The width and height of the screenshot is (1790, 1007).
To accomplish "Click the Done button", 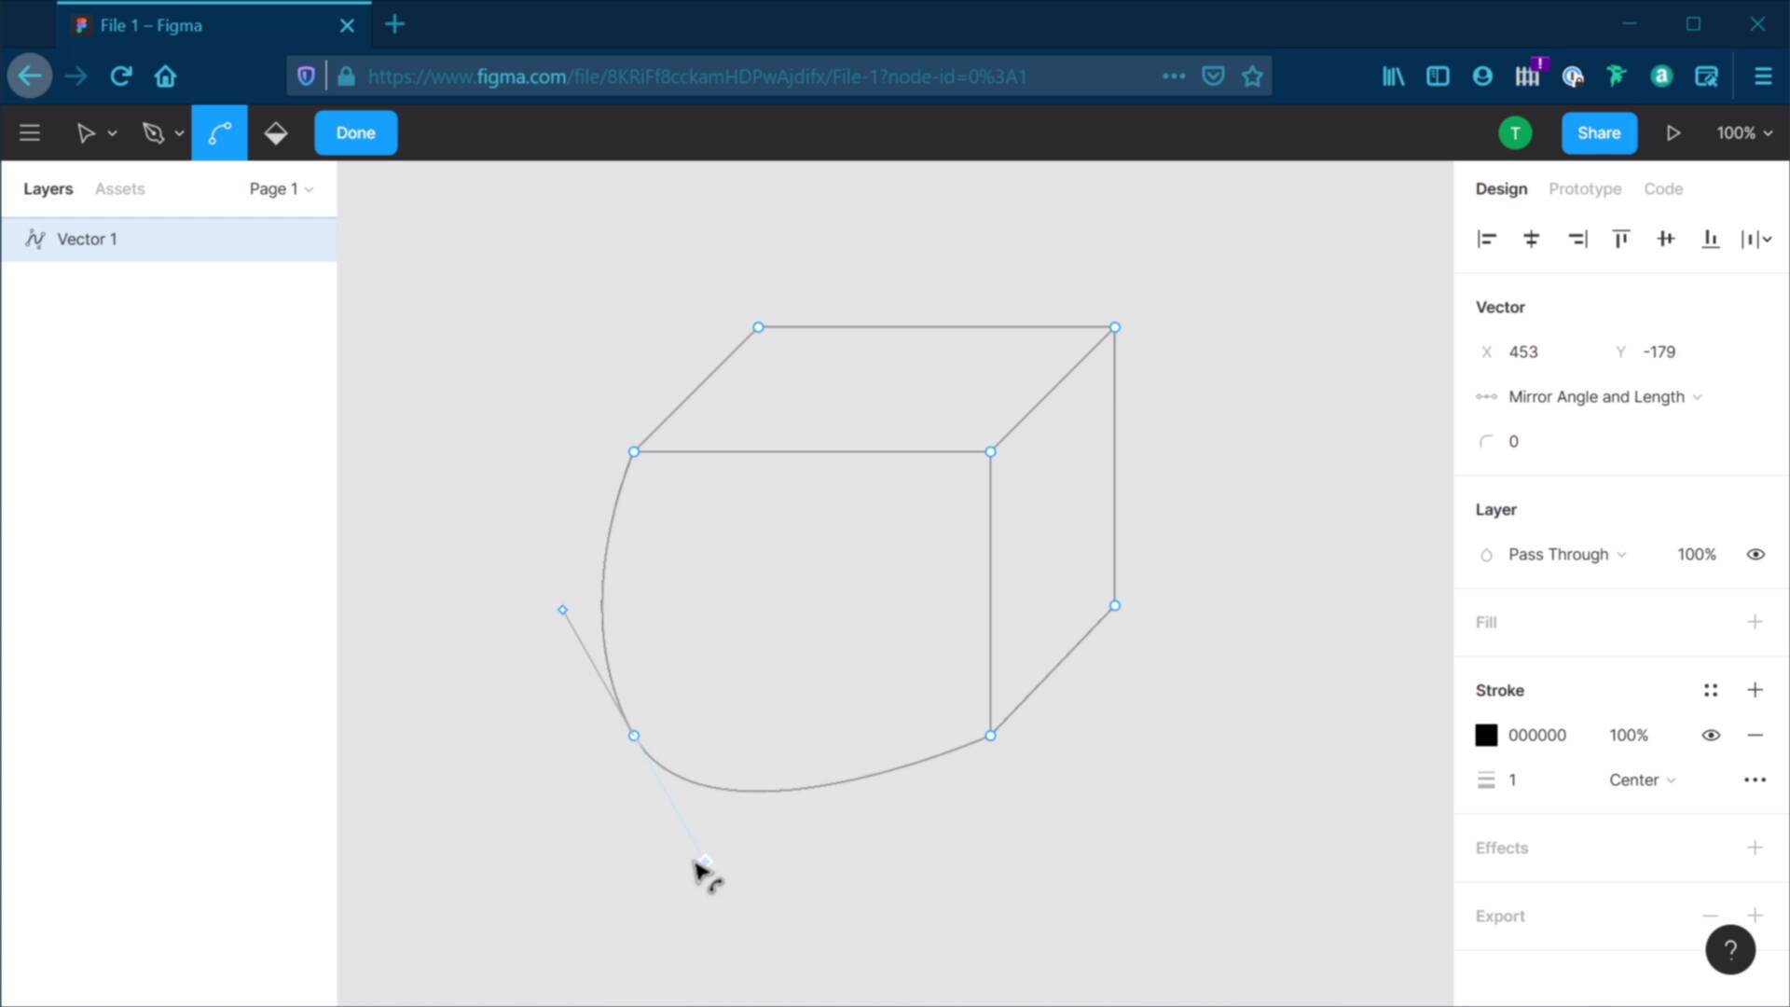I will [355, 133].
